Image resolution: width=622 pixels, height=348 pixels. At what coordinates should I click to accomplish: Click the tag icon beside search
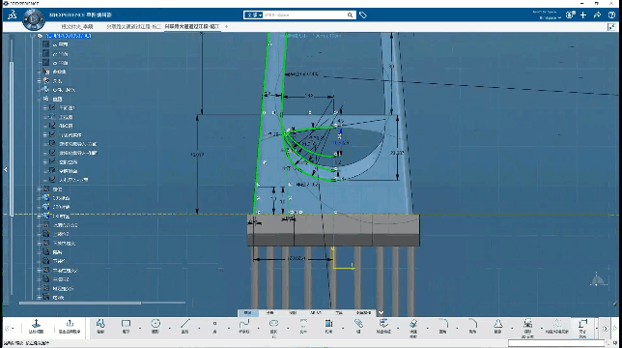tap(363, 15)
